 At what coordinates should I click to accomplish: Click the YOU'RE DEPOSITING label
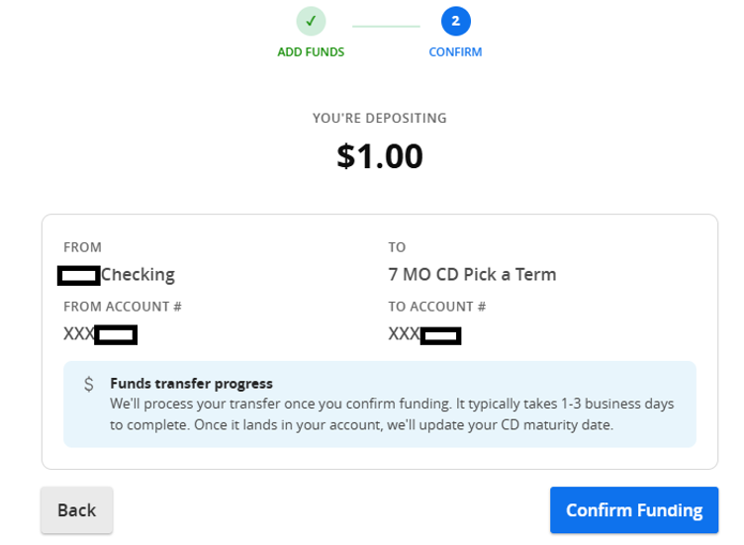pyautogui.click(x=380, y=118)
